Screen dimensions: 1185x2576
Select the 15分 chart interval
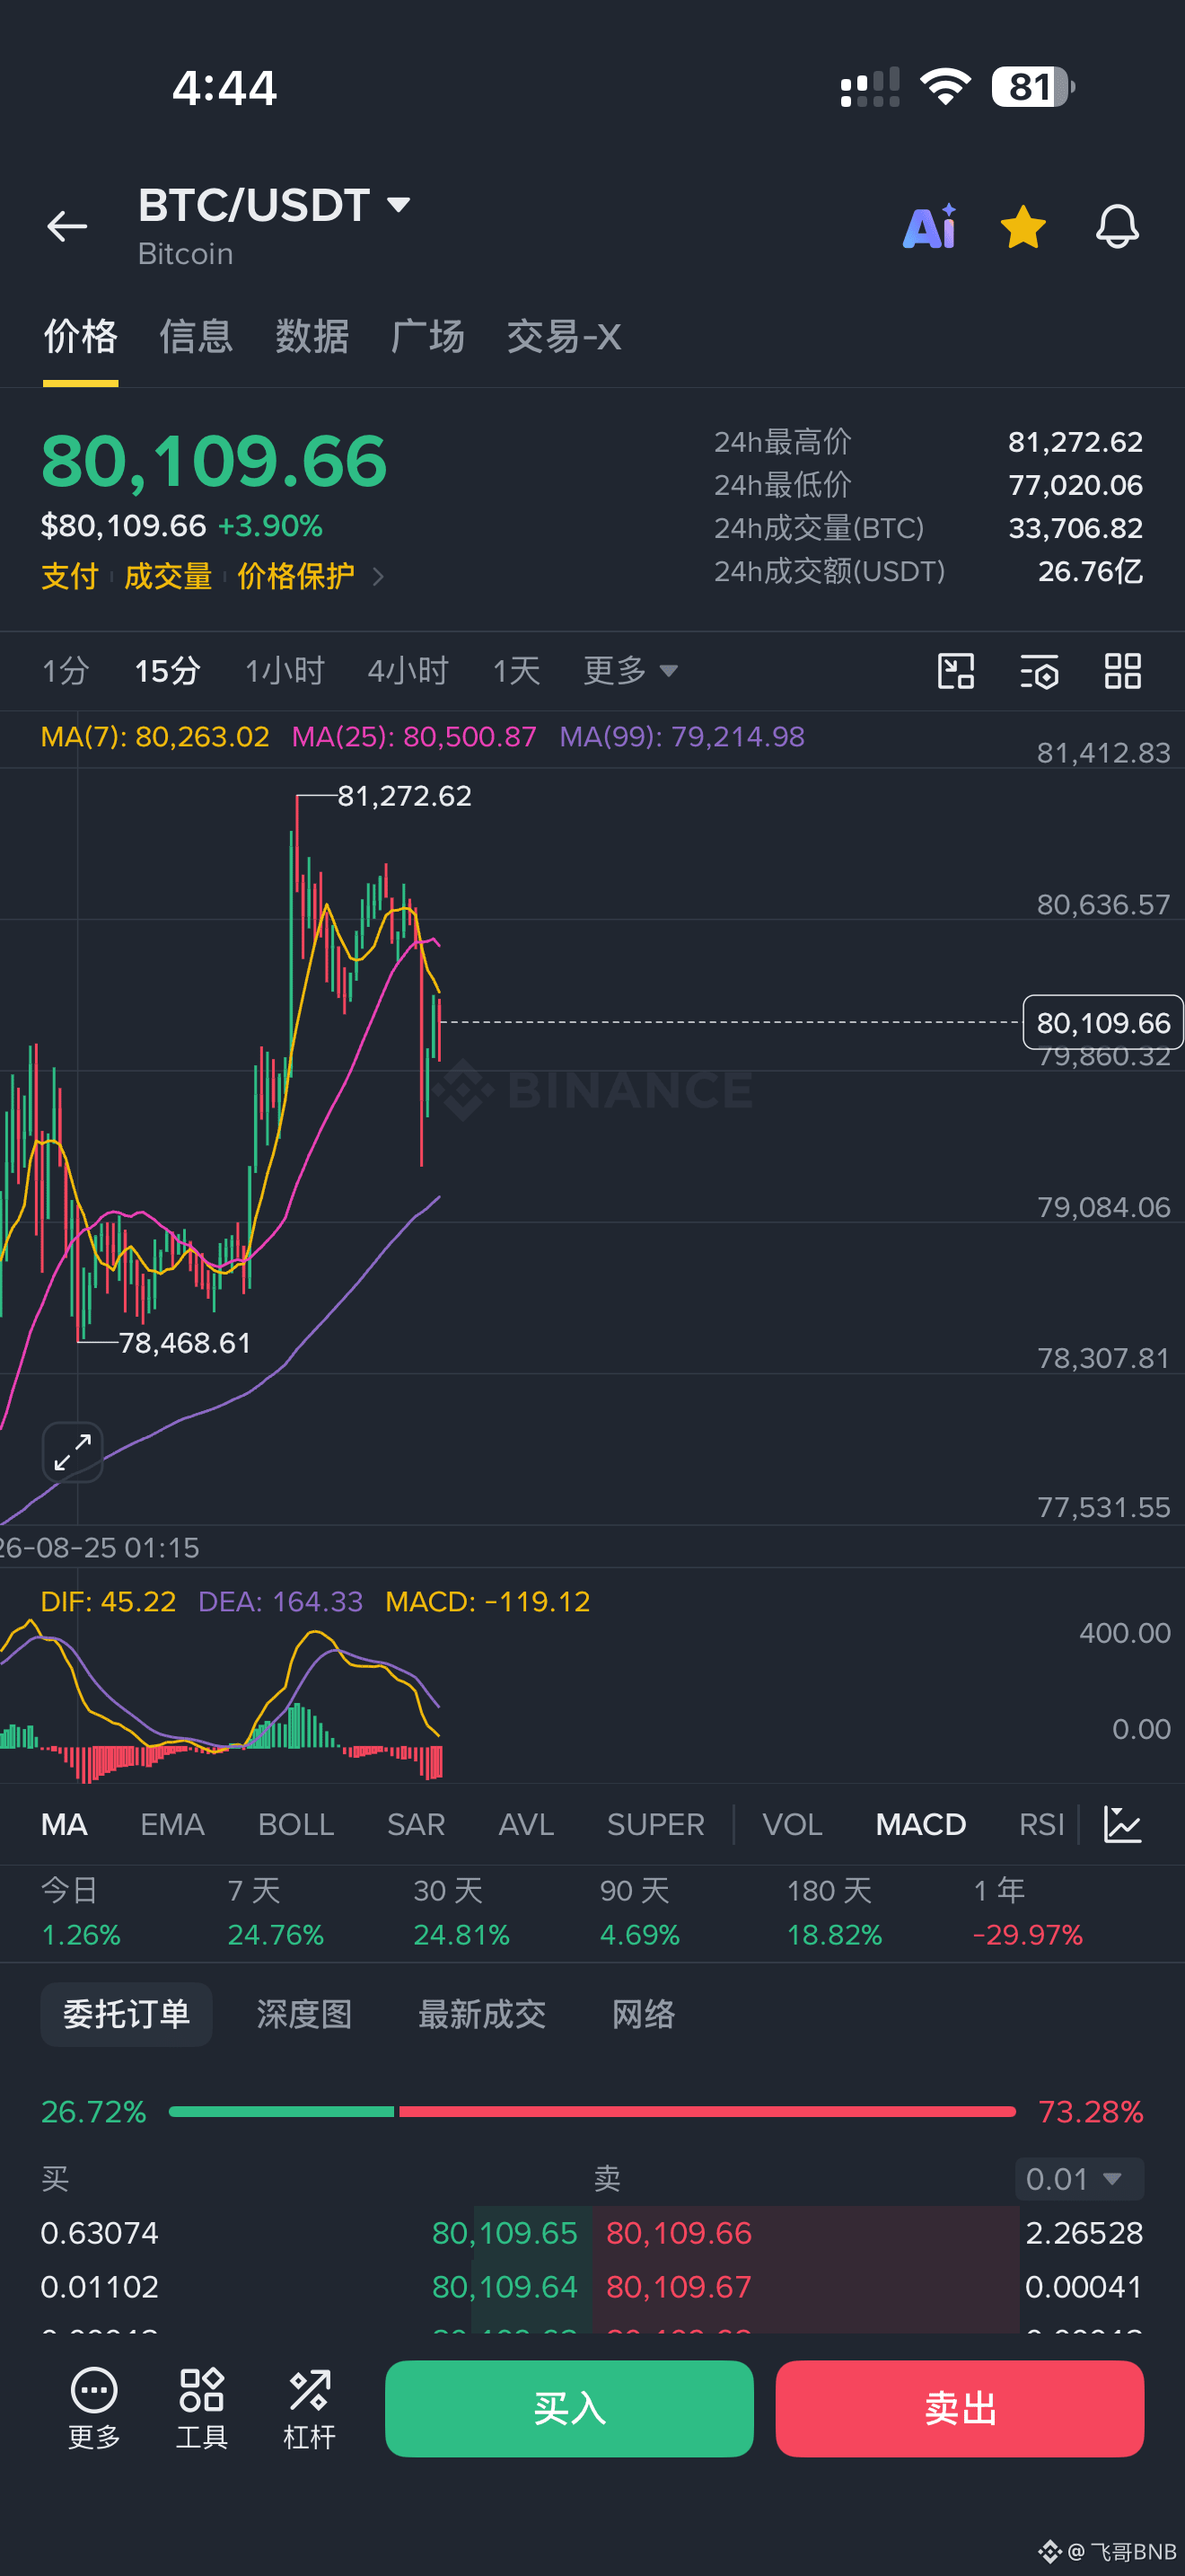point(168,670)
